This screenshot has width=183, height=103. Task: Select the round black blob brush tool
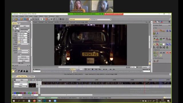[x=24, y=71]
